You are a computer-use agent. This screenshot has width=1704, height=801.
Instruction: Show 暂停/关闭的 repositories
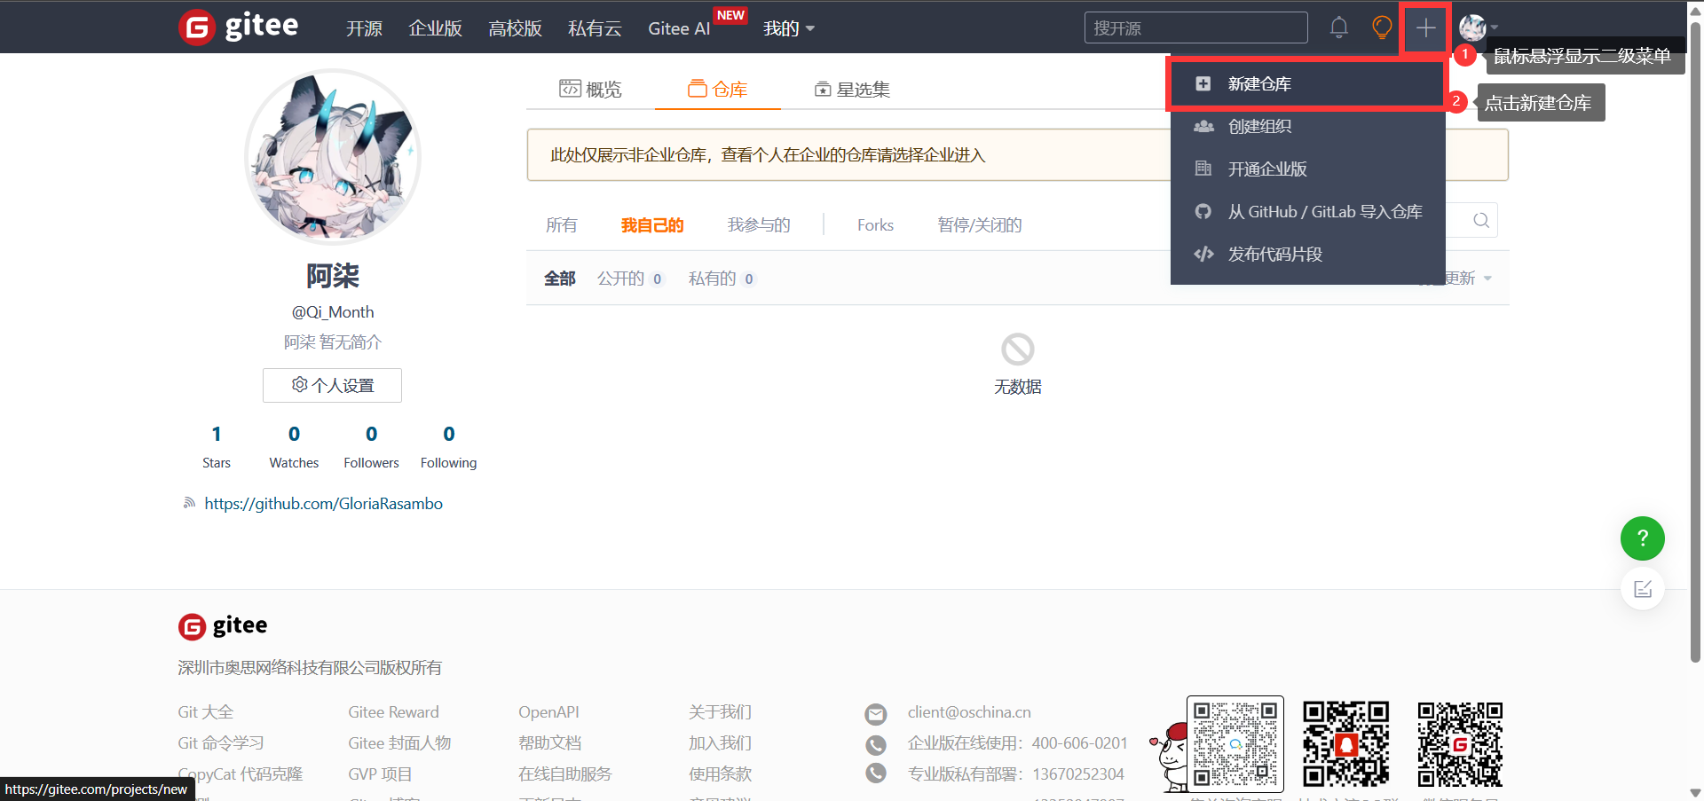point(980,225)
